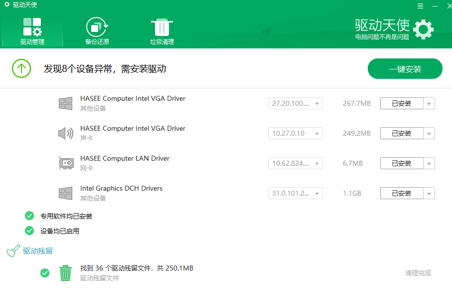Click the hamburger menu icon in title bar

[x=420, y=6]
